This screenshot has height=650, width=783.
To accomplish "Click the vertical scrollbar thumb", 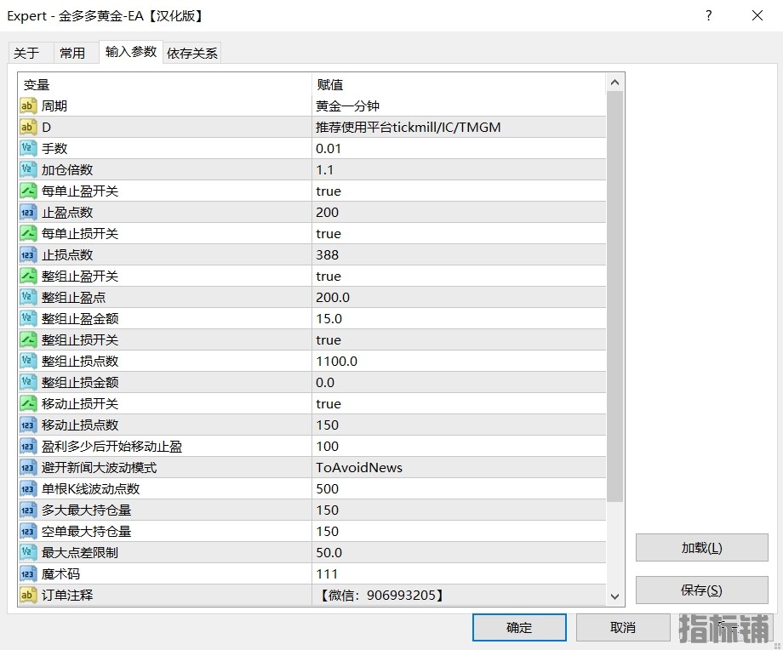I will [x=614, y=297].
